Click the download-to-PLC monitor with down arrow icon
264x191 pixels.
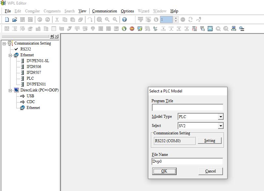tap(148, 29)
